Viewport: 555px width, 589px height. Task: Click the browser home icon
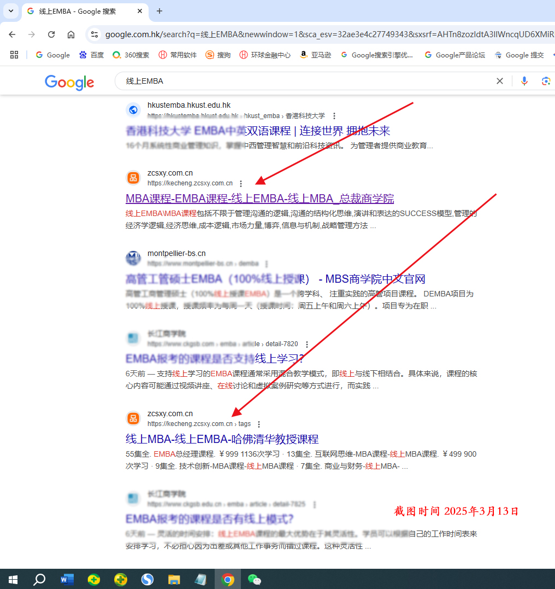(71, 33)
